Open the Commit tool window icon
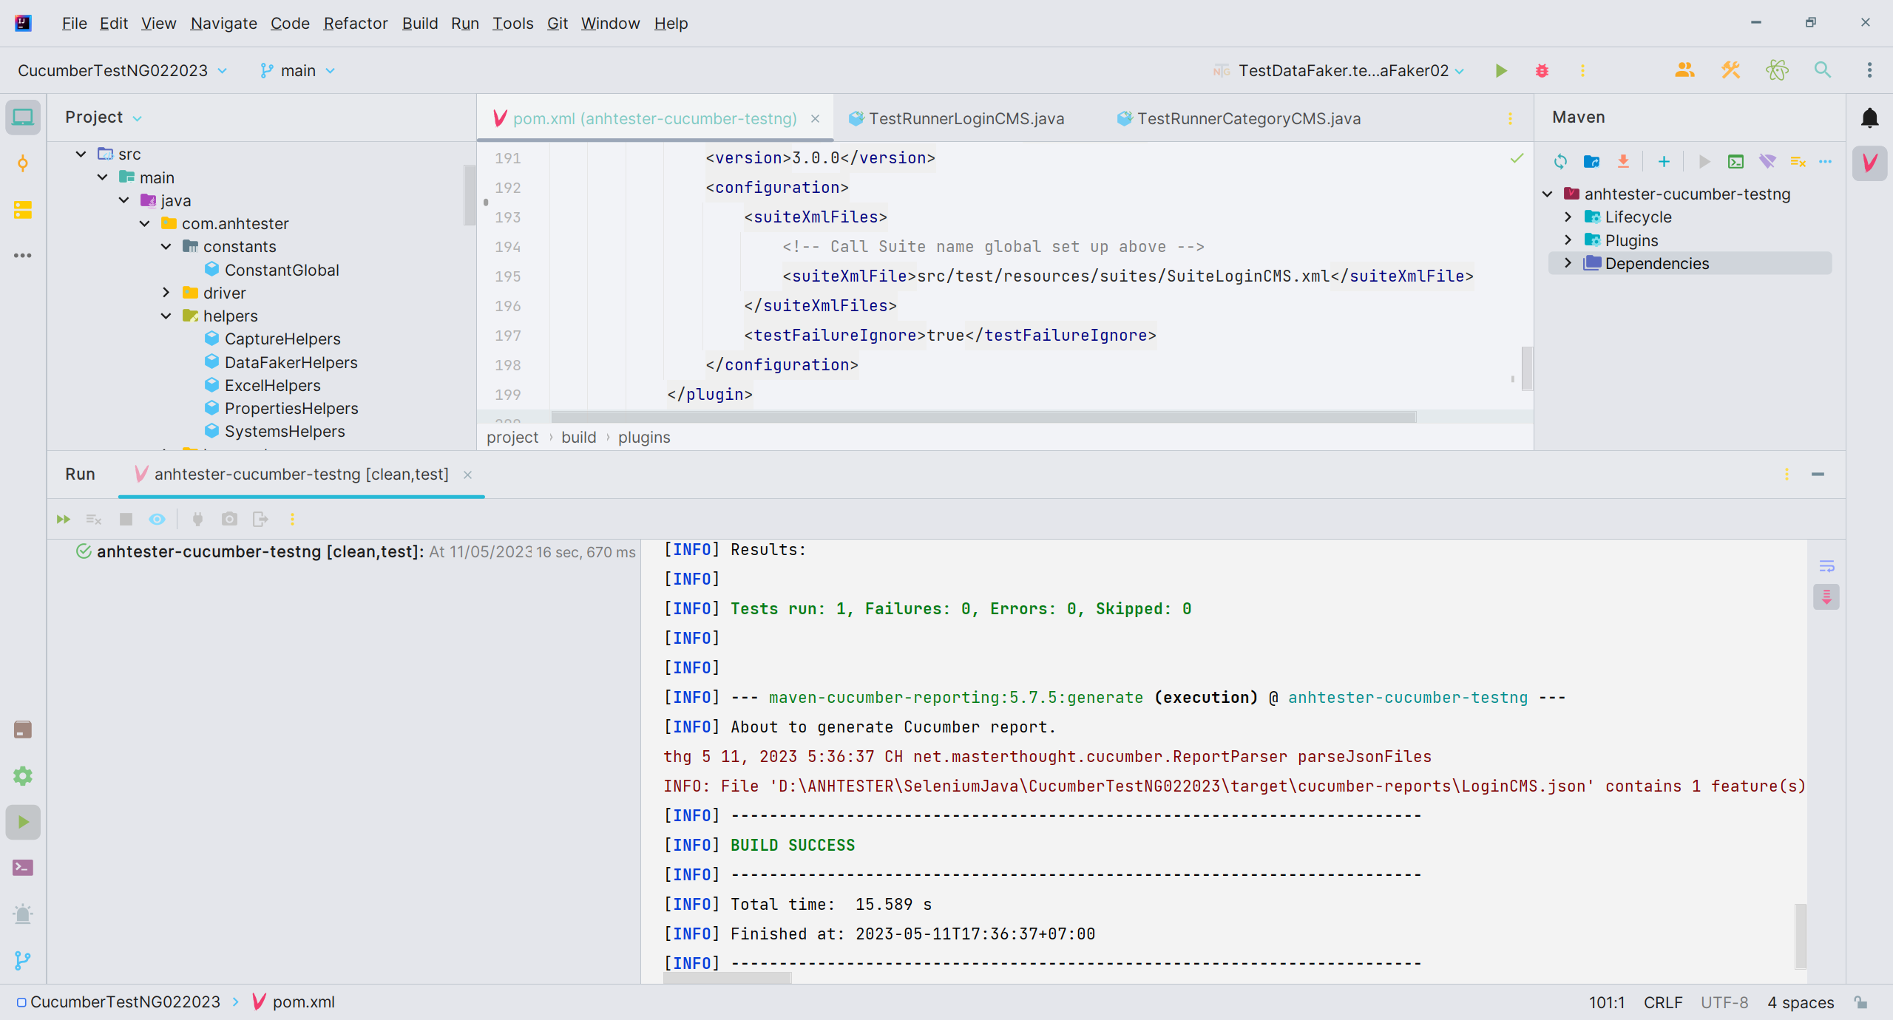 pos(23,163)
